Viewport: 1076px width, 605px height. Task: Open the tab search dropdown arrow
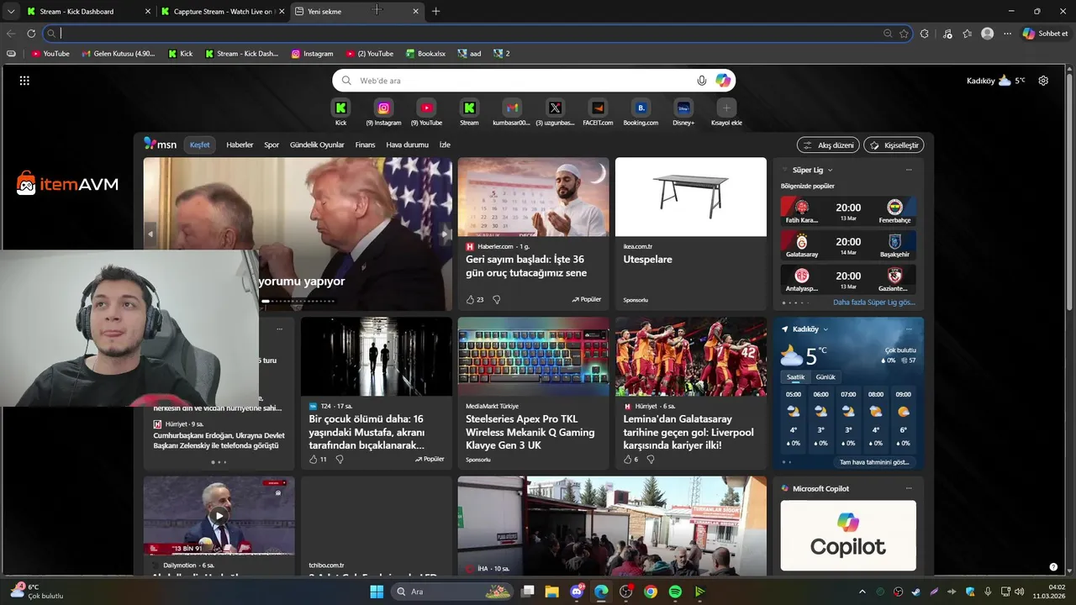(x=11, y=12)
